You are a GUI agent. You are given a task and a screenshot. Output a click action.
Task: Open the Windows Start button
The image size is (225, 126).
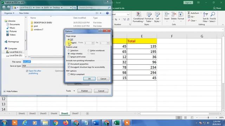(5, 123)
